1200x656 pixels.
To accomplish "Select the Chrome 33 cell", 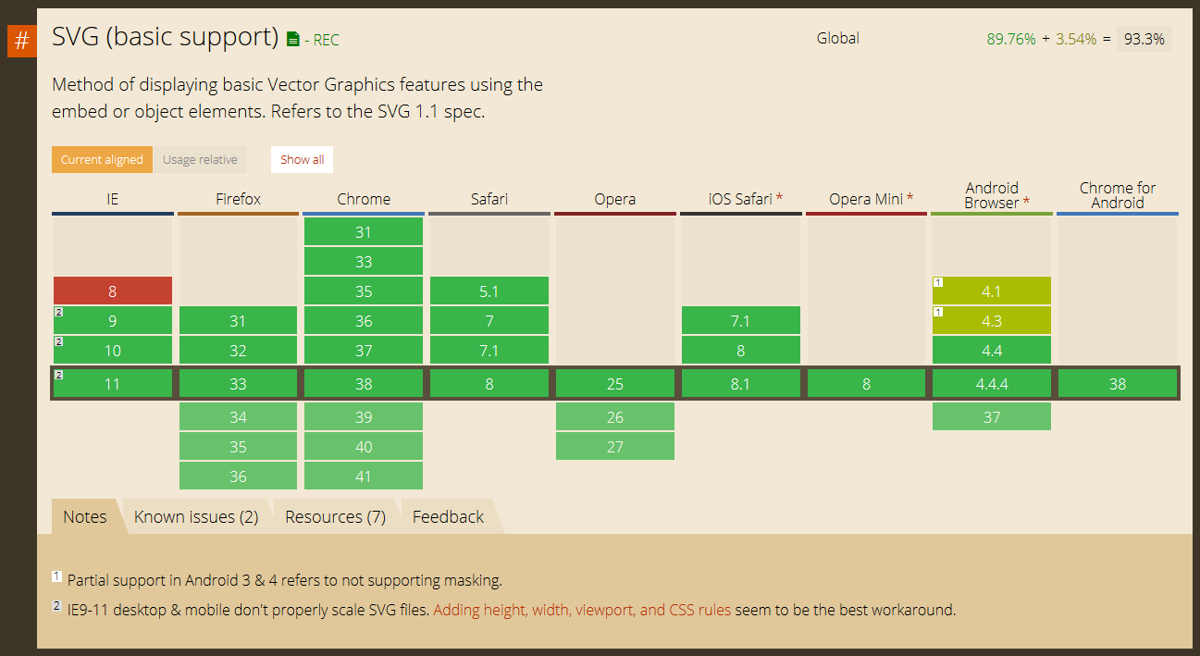I will 364,261.
